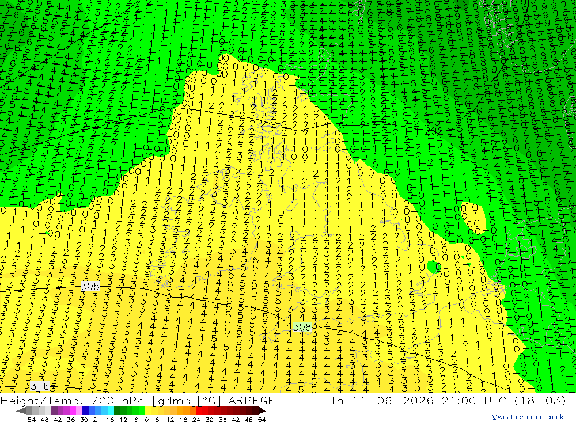This screenshot has width=576, height=422.
Task: Click the green-tinted 308 contour label
Action: (302, 327)
